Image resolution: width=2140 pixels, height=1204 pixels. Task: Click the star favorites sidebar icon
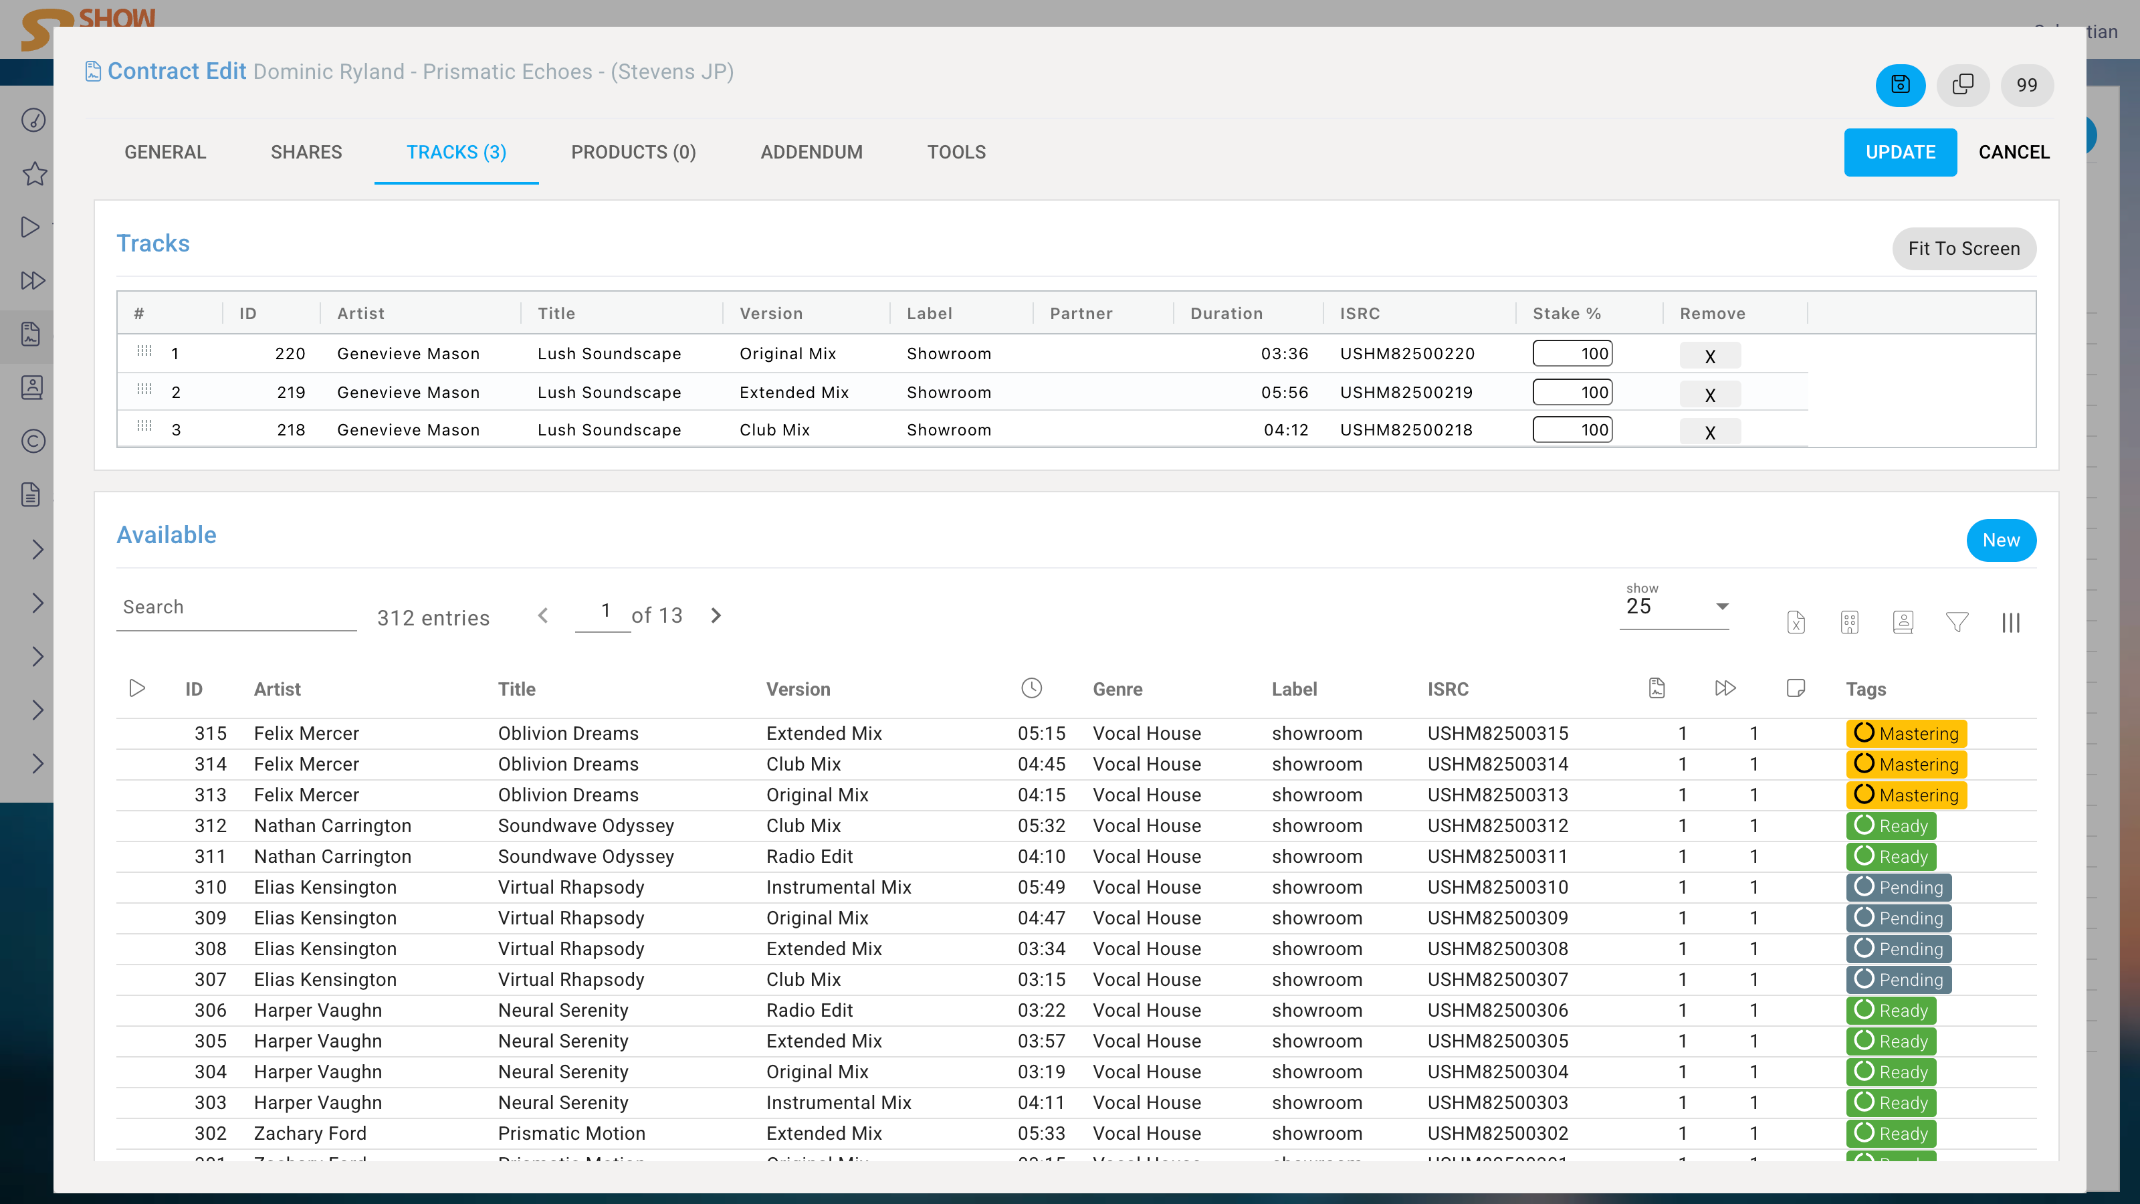pyautogui.click(x=34, y=175)
